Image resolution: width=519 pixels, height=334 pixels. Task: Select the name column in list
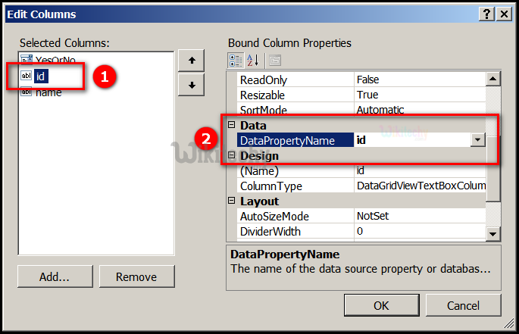coord(48,92)
